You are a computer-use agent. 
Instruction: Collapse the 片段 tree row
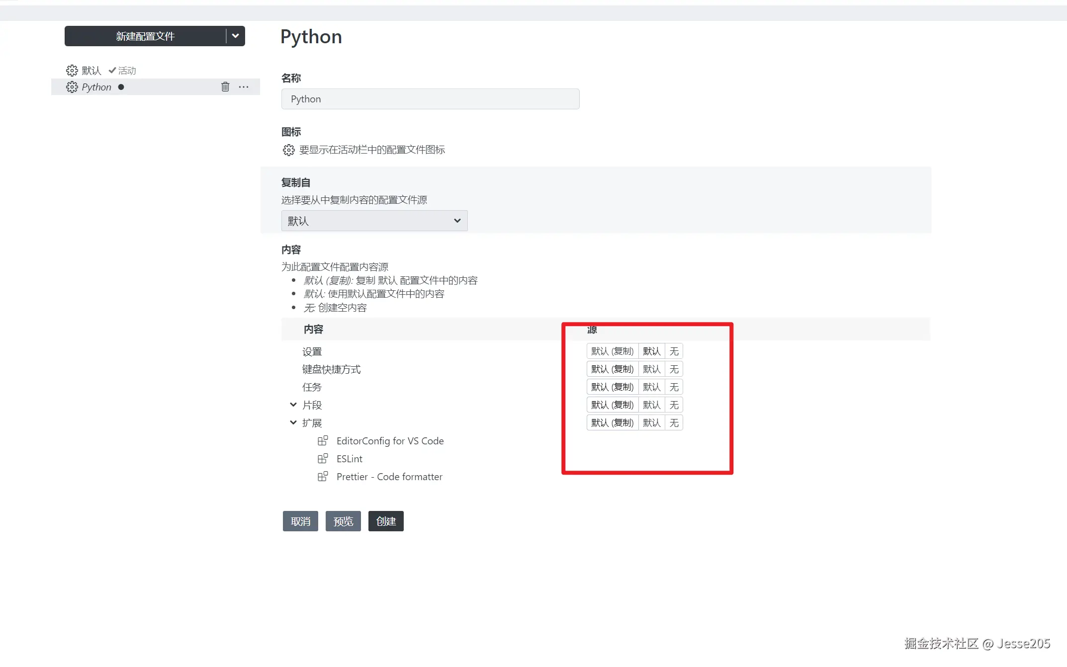(293, 405)
